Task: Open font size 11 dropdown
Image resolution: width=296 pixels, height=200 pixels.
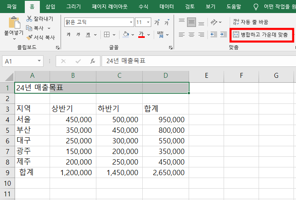Action: [148, 22]
